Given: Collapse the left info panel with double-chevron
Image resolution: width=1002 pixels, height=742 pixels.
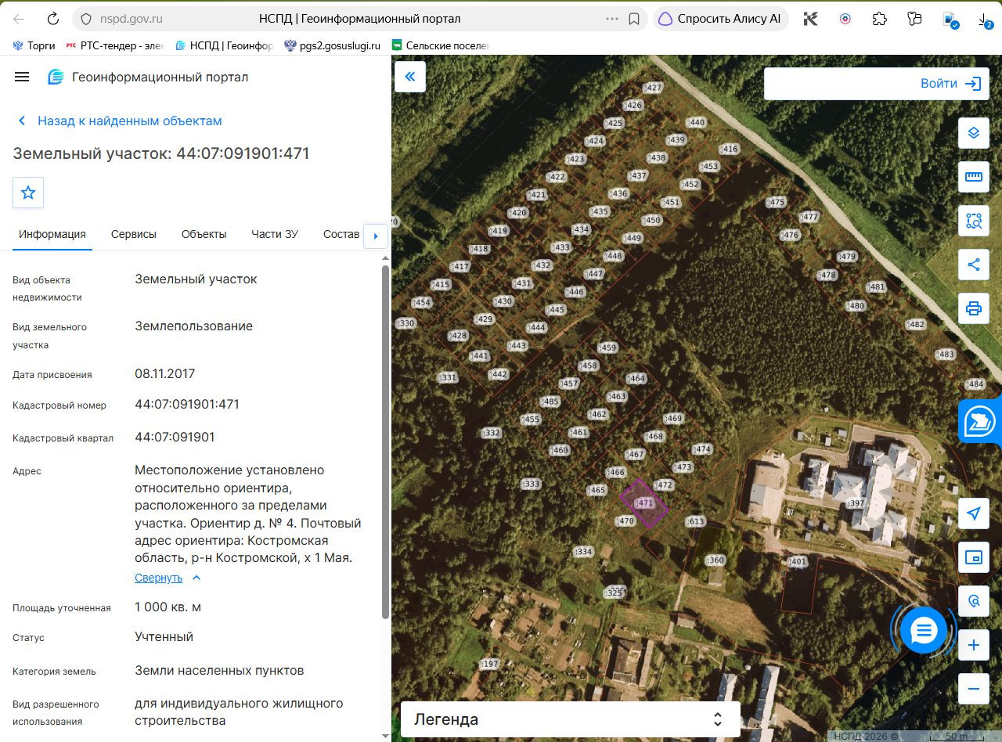Looking at the screenshot, I should coord(410,77).
